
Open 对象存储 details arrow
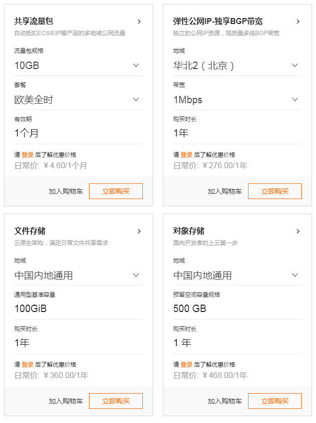pos(298,231)
